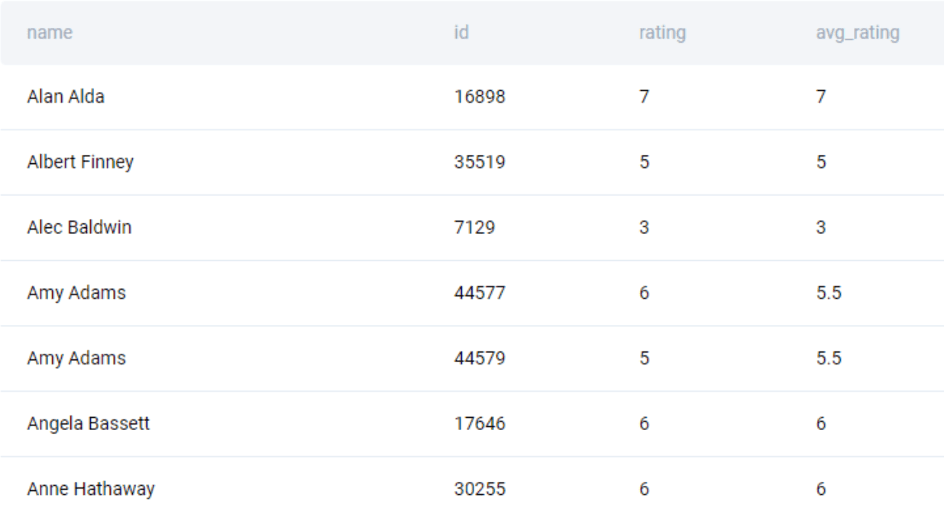This screenshot has height=517, width=944.
Task: Click the id value 44579
Action: 480,358
